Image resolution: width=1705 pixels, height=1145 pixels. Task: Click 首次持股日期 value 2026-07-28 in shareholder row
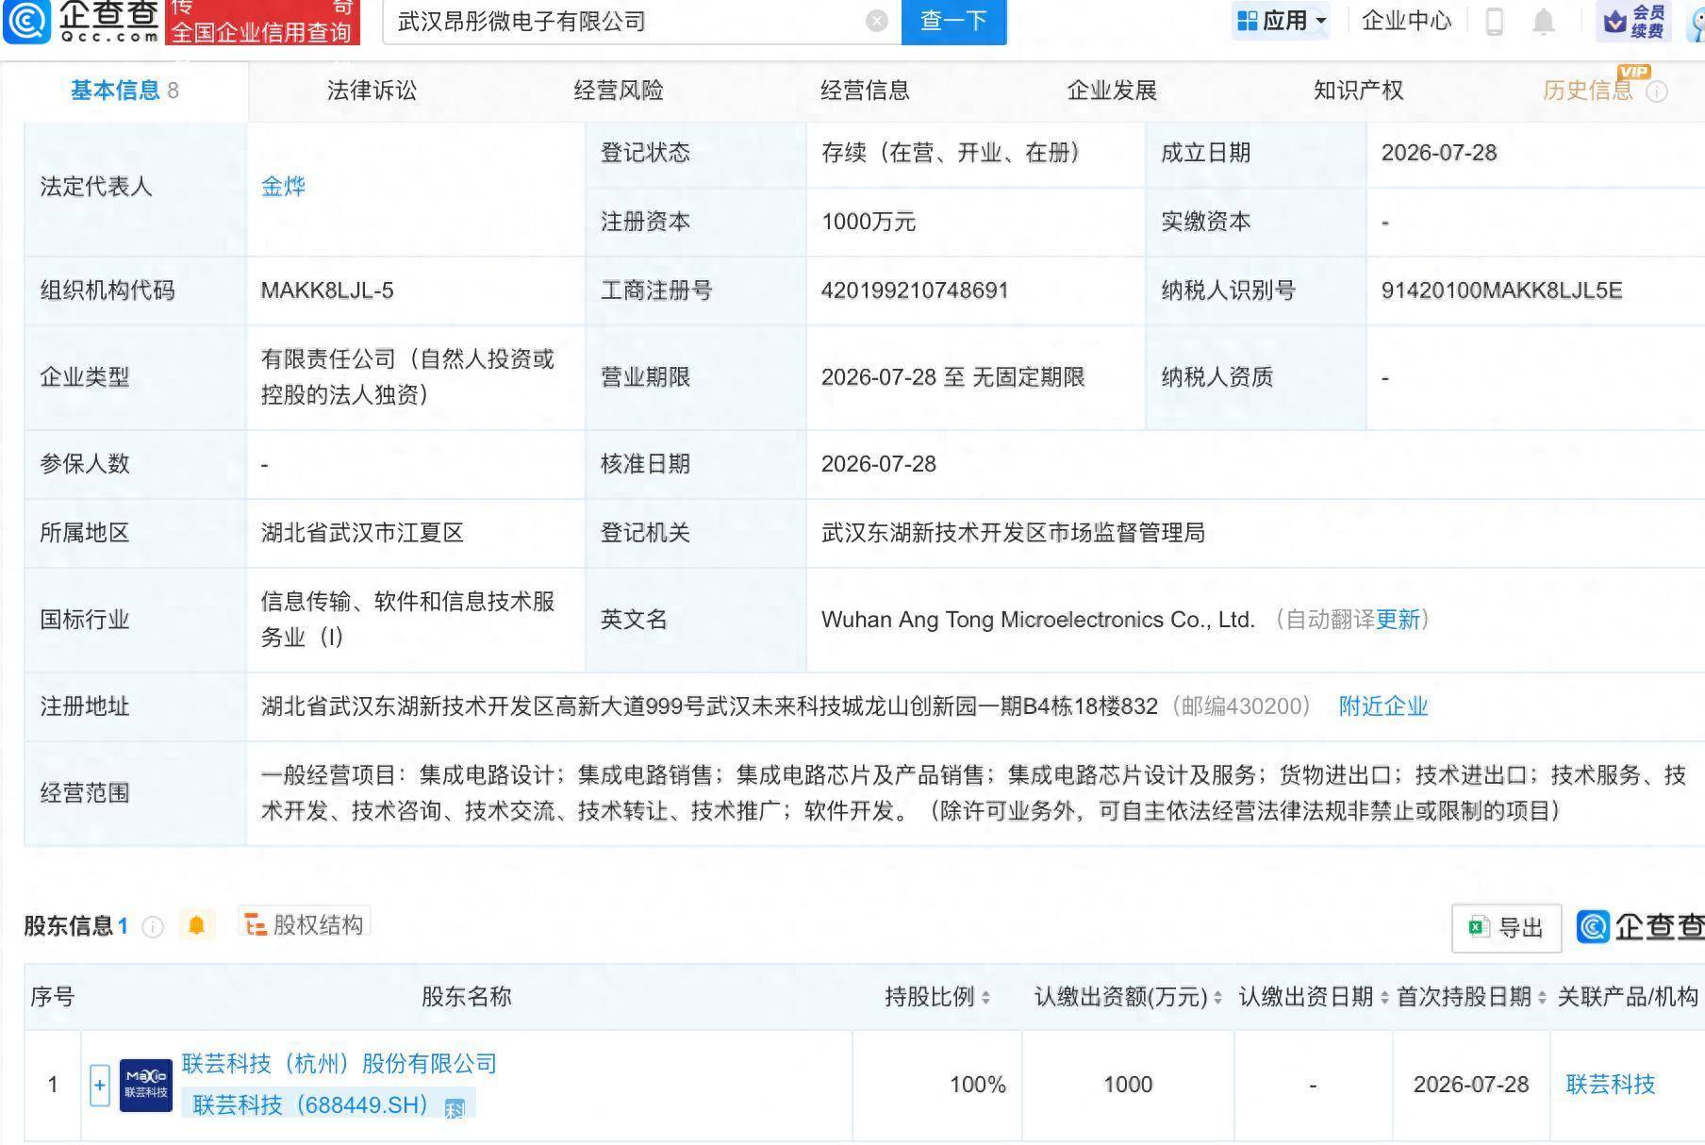(1471, 1085)
